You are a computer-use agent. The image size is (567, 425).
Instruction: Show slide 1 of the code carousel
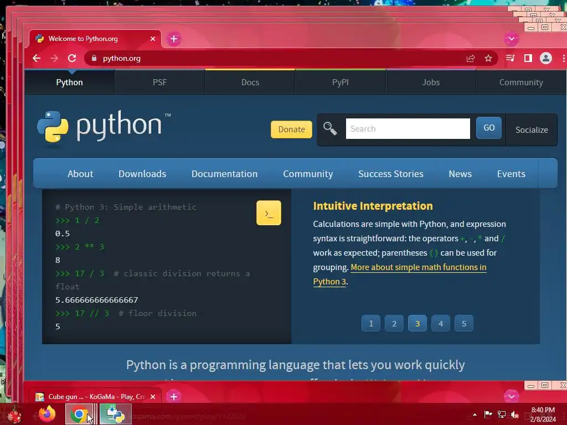370,323
